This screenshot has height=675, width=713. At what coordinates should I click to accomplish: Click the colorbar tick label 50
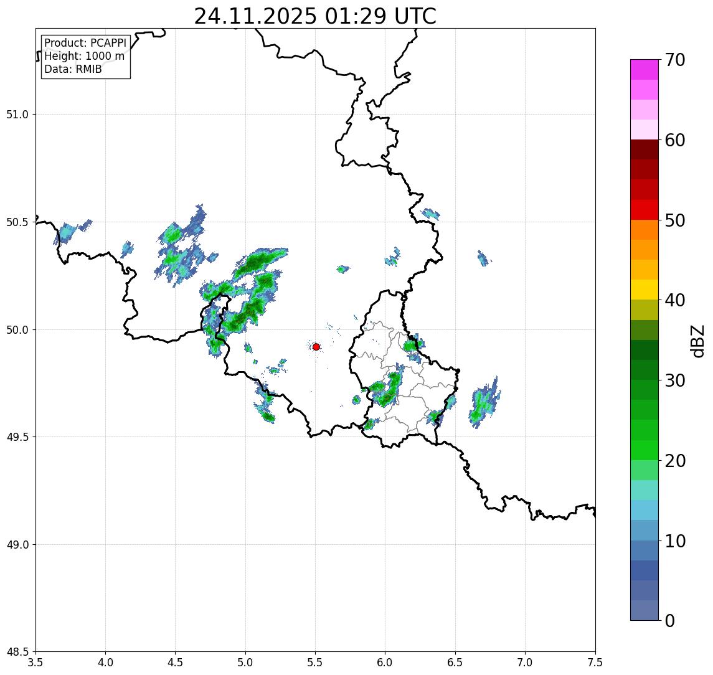click(675, 220)
